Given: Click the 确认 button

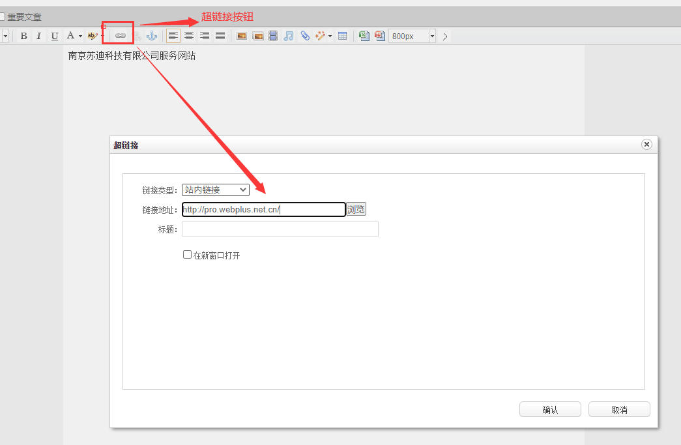Looking at the screenshot, I should pyautogui.click(x=549, y=410).
